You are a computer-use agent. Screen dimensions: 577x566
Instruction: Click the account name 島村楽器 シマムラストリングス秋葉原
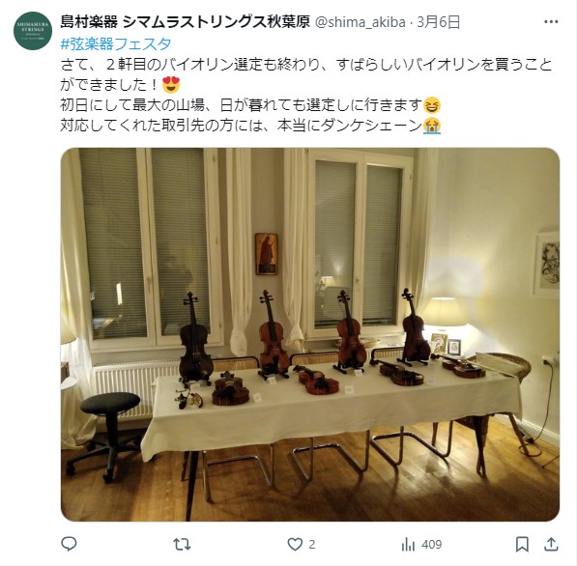(185, 22)
